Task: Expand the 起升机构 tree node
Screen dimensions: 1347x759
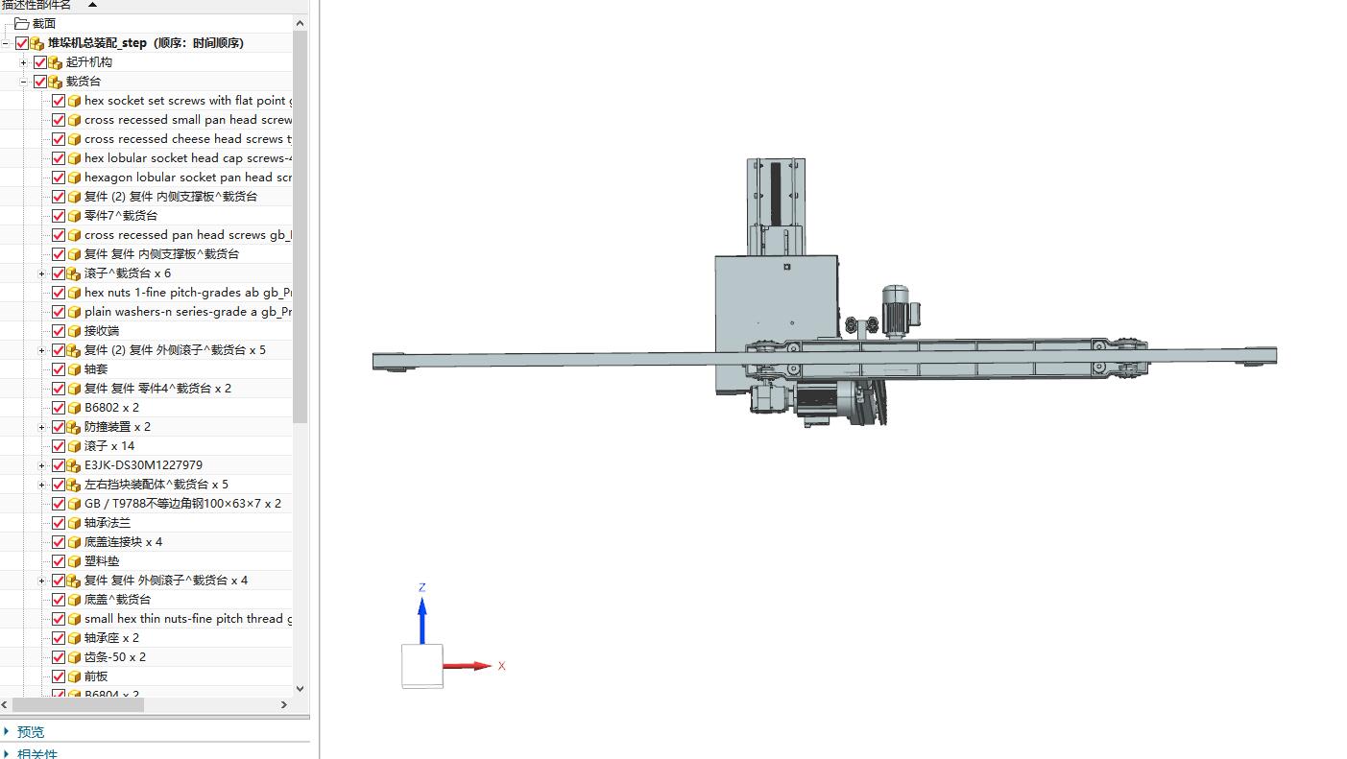Action: (24, 62)
